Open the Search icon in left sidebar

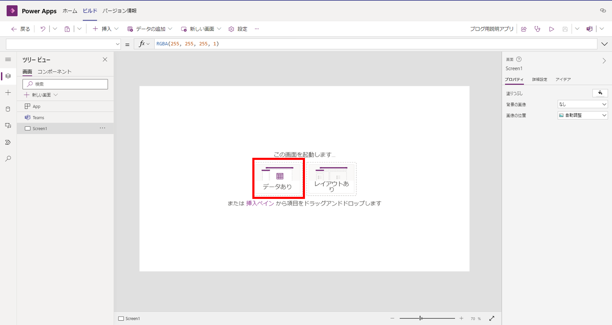tap(8, 159)
